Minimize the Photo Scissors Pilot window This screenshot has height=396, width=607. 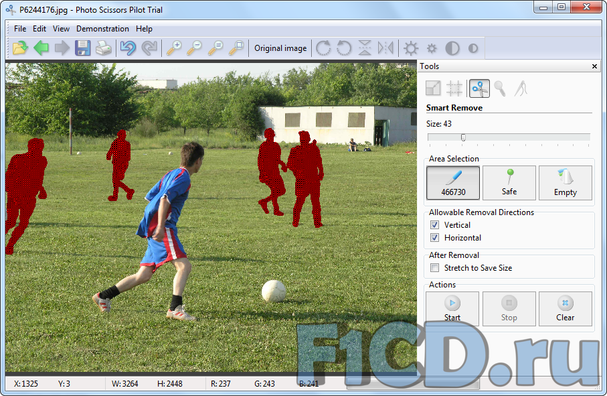[x=543, y=7]
